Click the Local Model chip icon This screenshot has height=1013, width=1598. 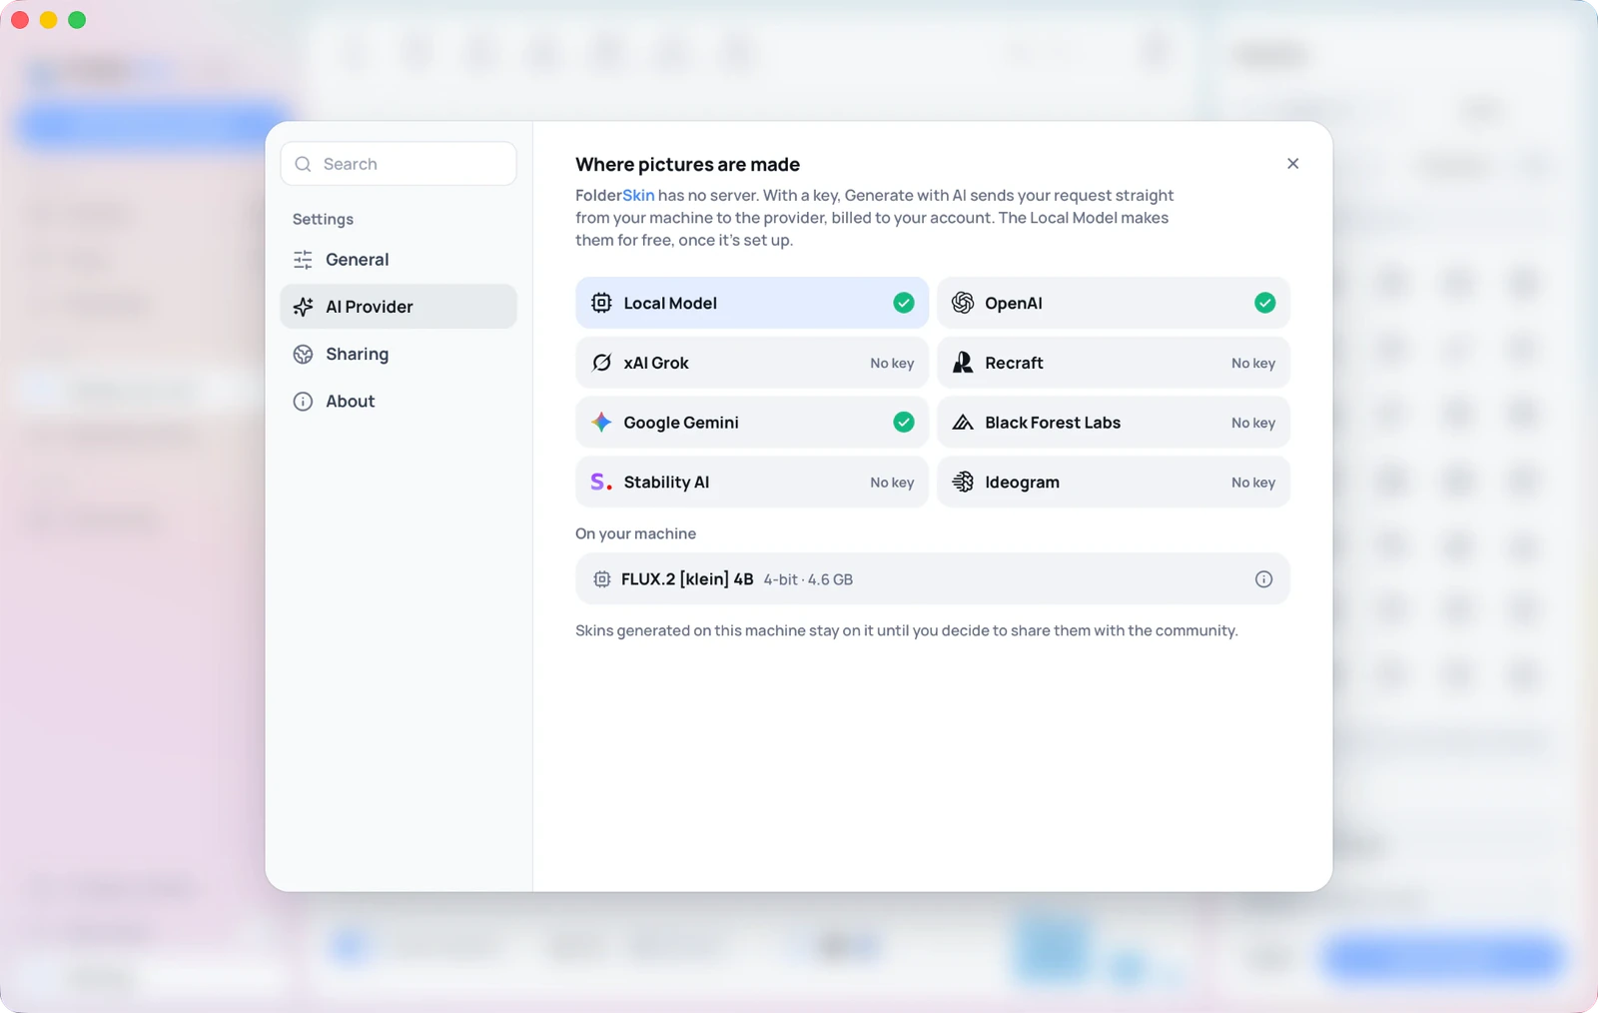601,303
